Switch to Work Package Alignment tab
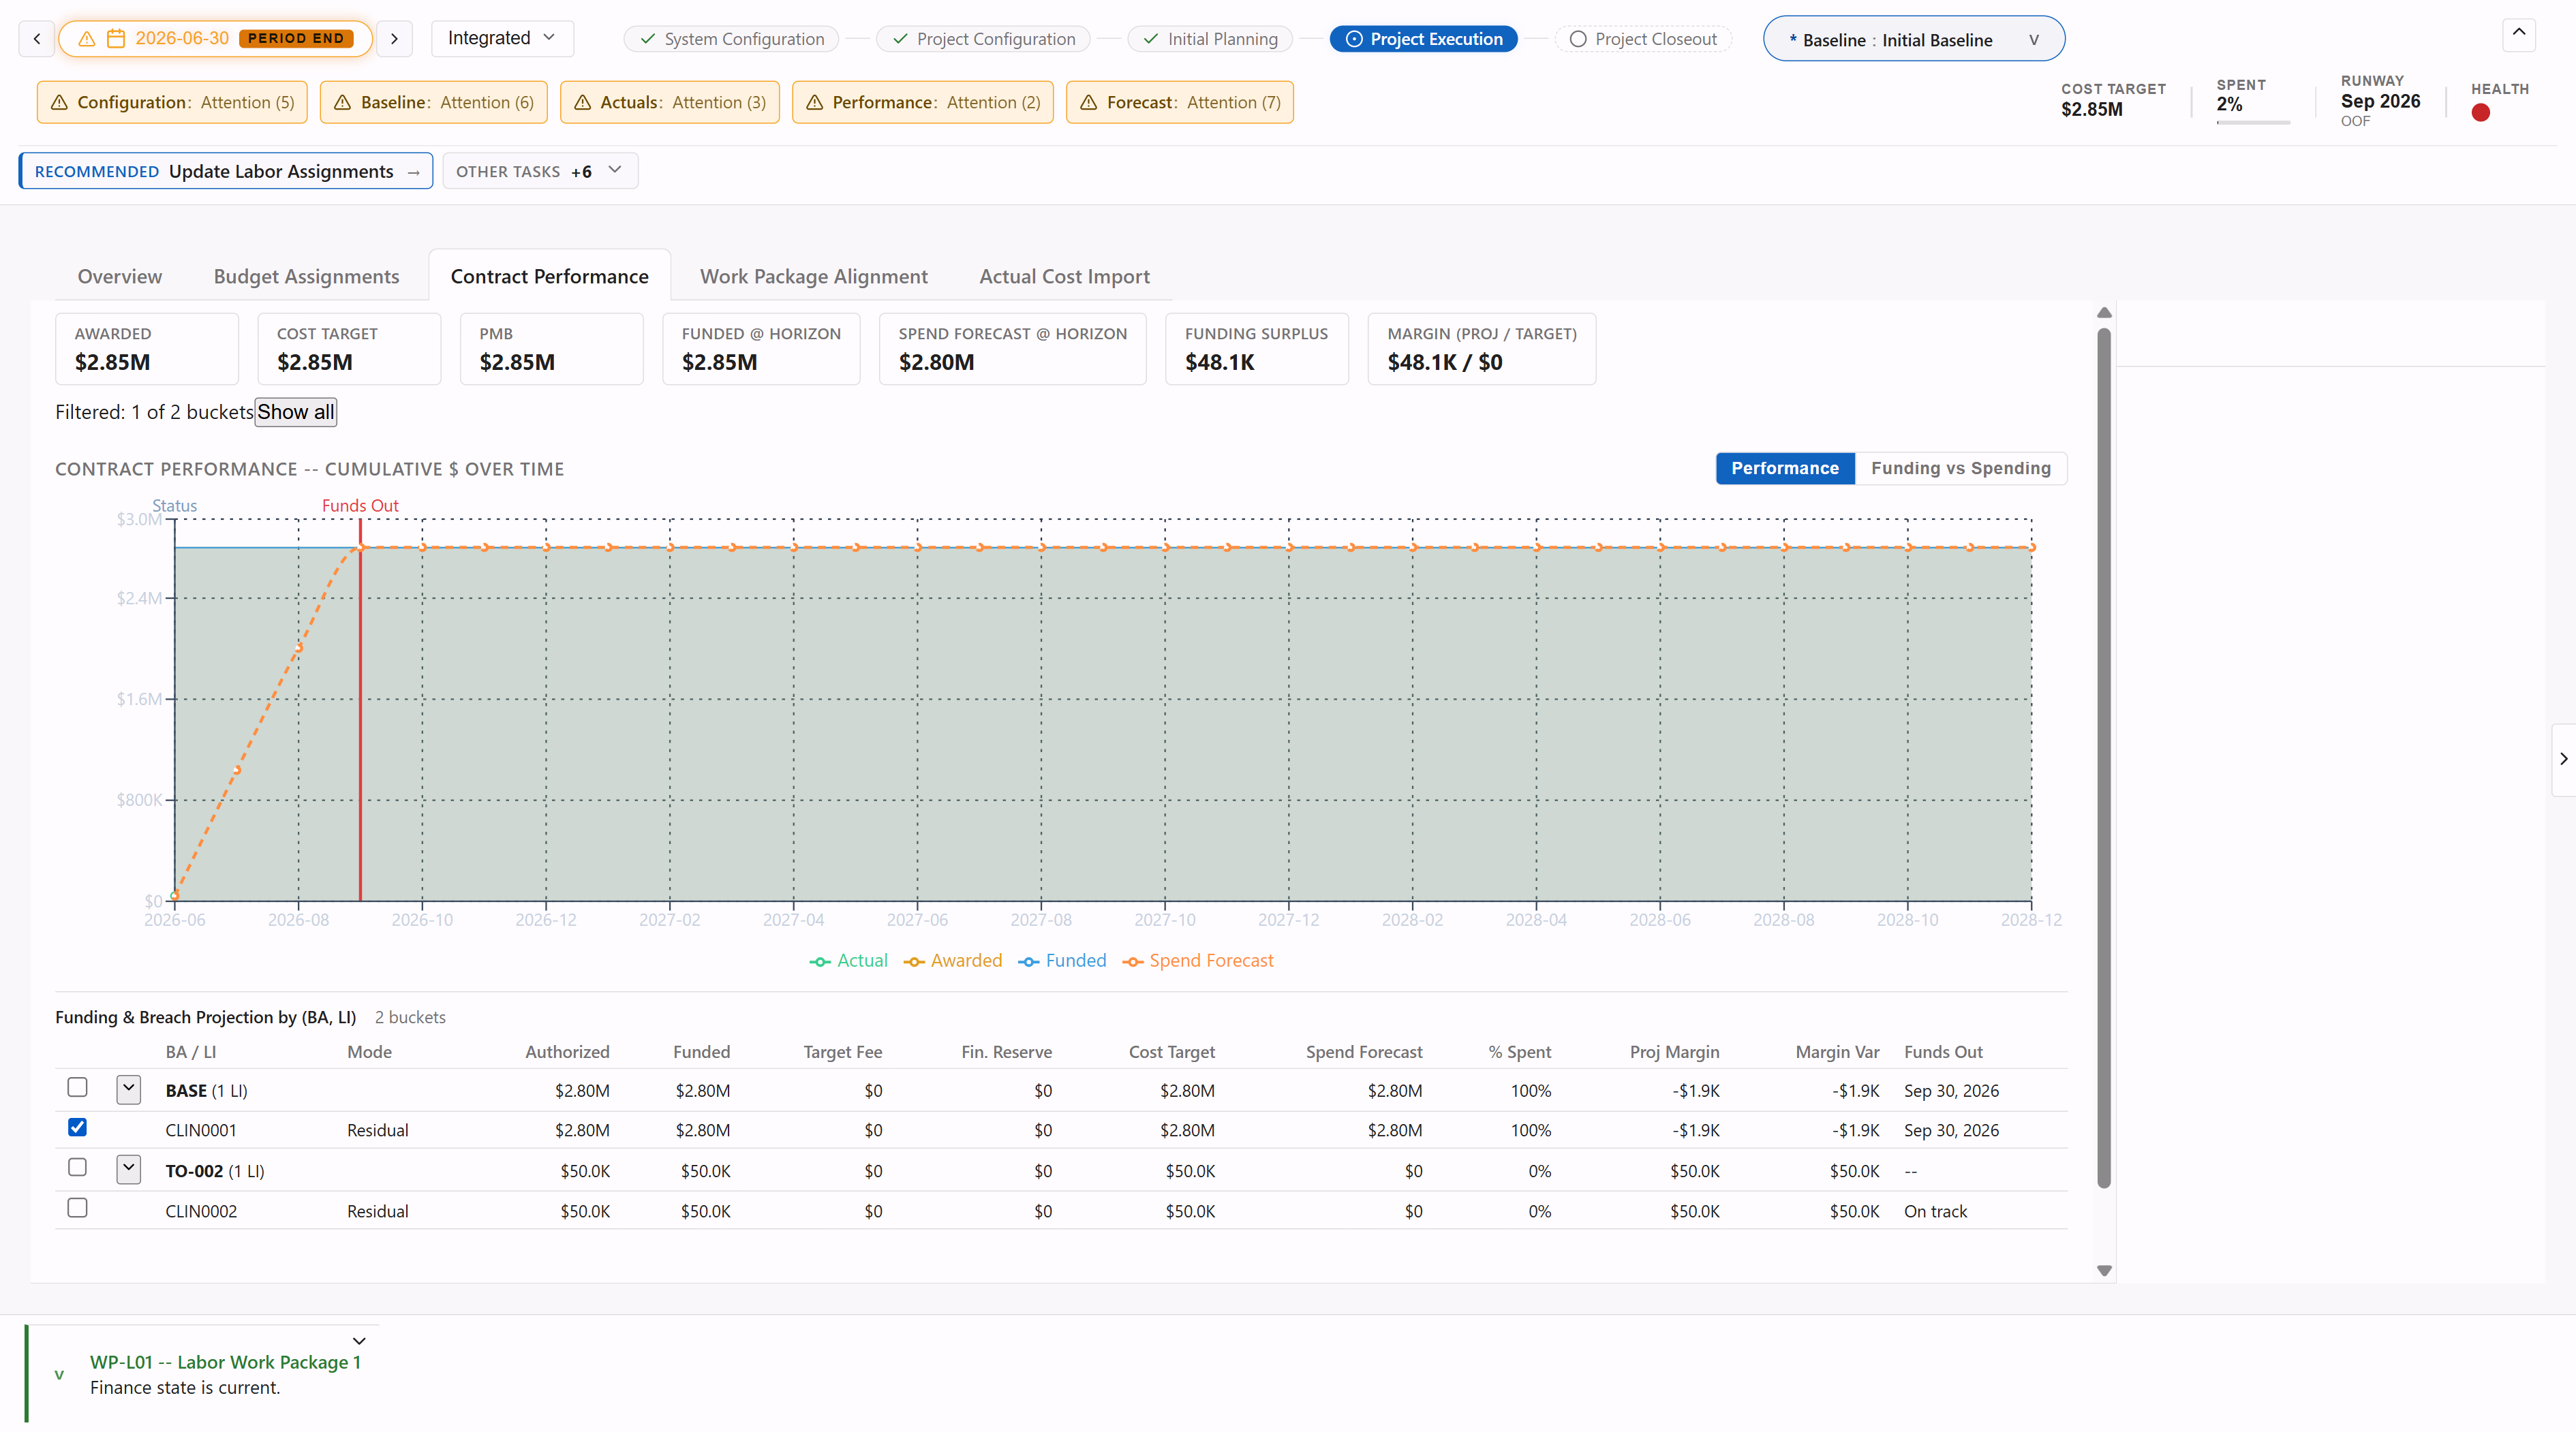The image size is (2576, 1432). click(813, 276)
